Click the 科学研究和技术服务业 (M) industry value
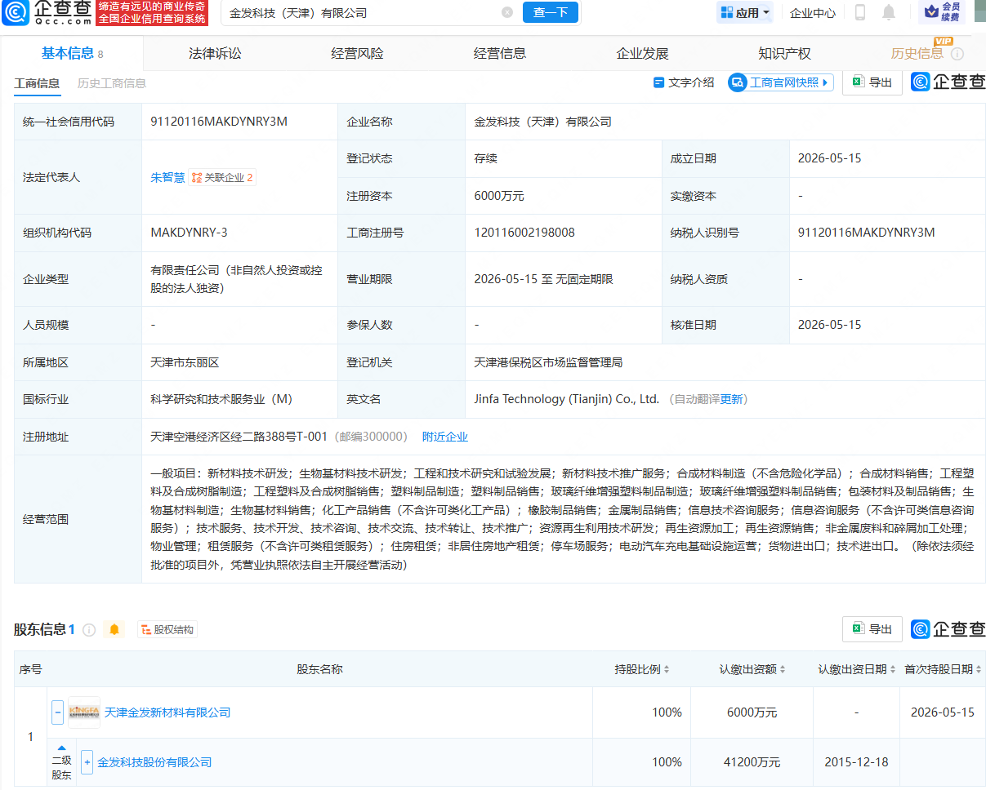This screenshot has width=986, height=790. pyautogui.click(x=221, y=399)
